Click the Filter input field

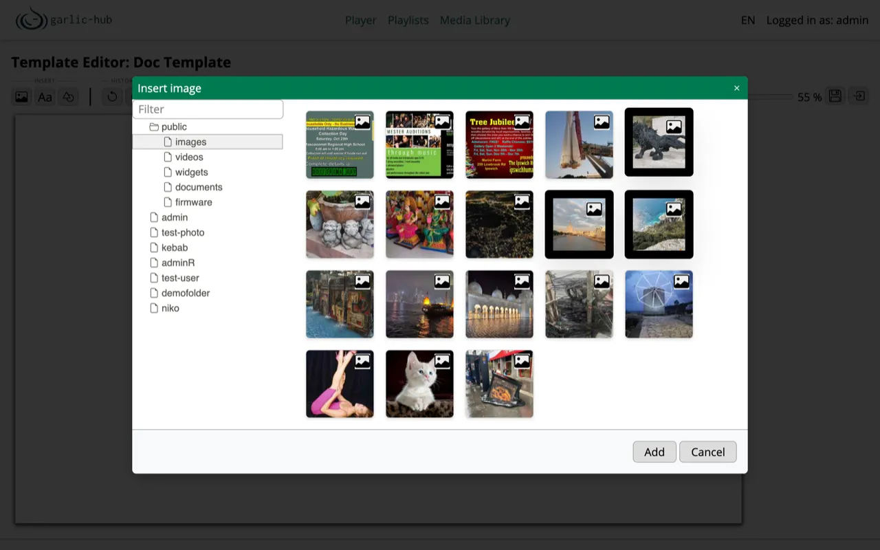208,109
